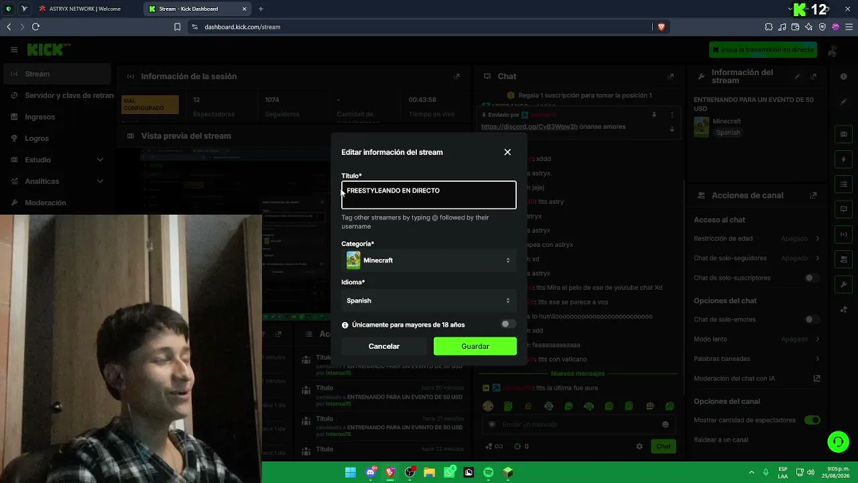Image resolution: width=858 pixels, height=483 pixels.
Task: Open the music note playlist icon in toolbar
Action: 782,27
